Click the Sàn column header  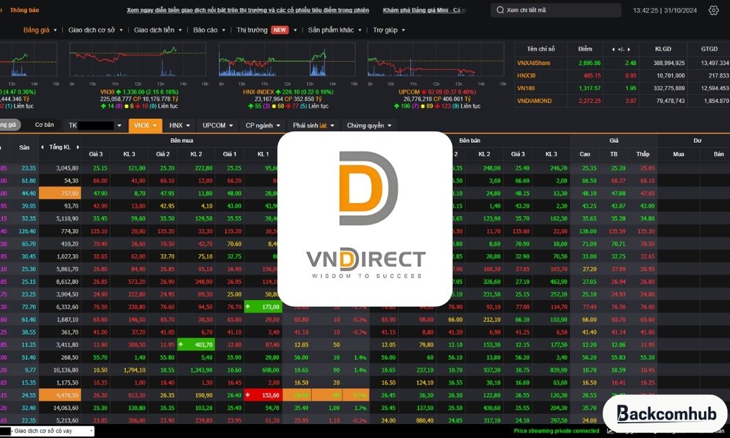(x=24, y=147)
